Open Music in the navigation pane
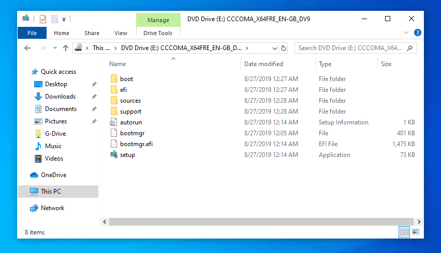The width and height of the screenshot is (441, 253). coord(53,146)
